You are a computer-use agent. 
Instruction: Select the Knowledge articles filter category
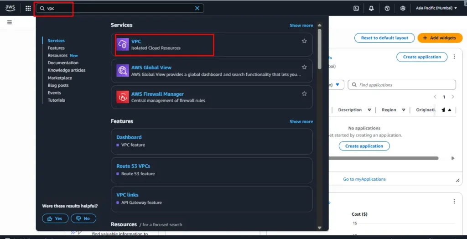tap(67, 70)
